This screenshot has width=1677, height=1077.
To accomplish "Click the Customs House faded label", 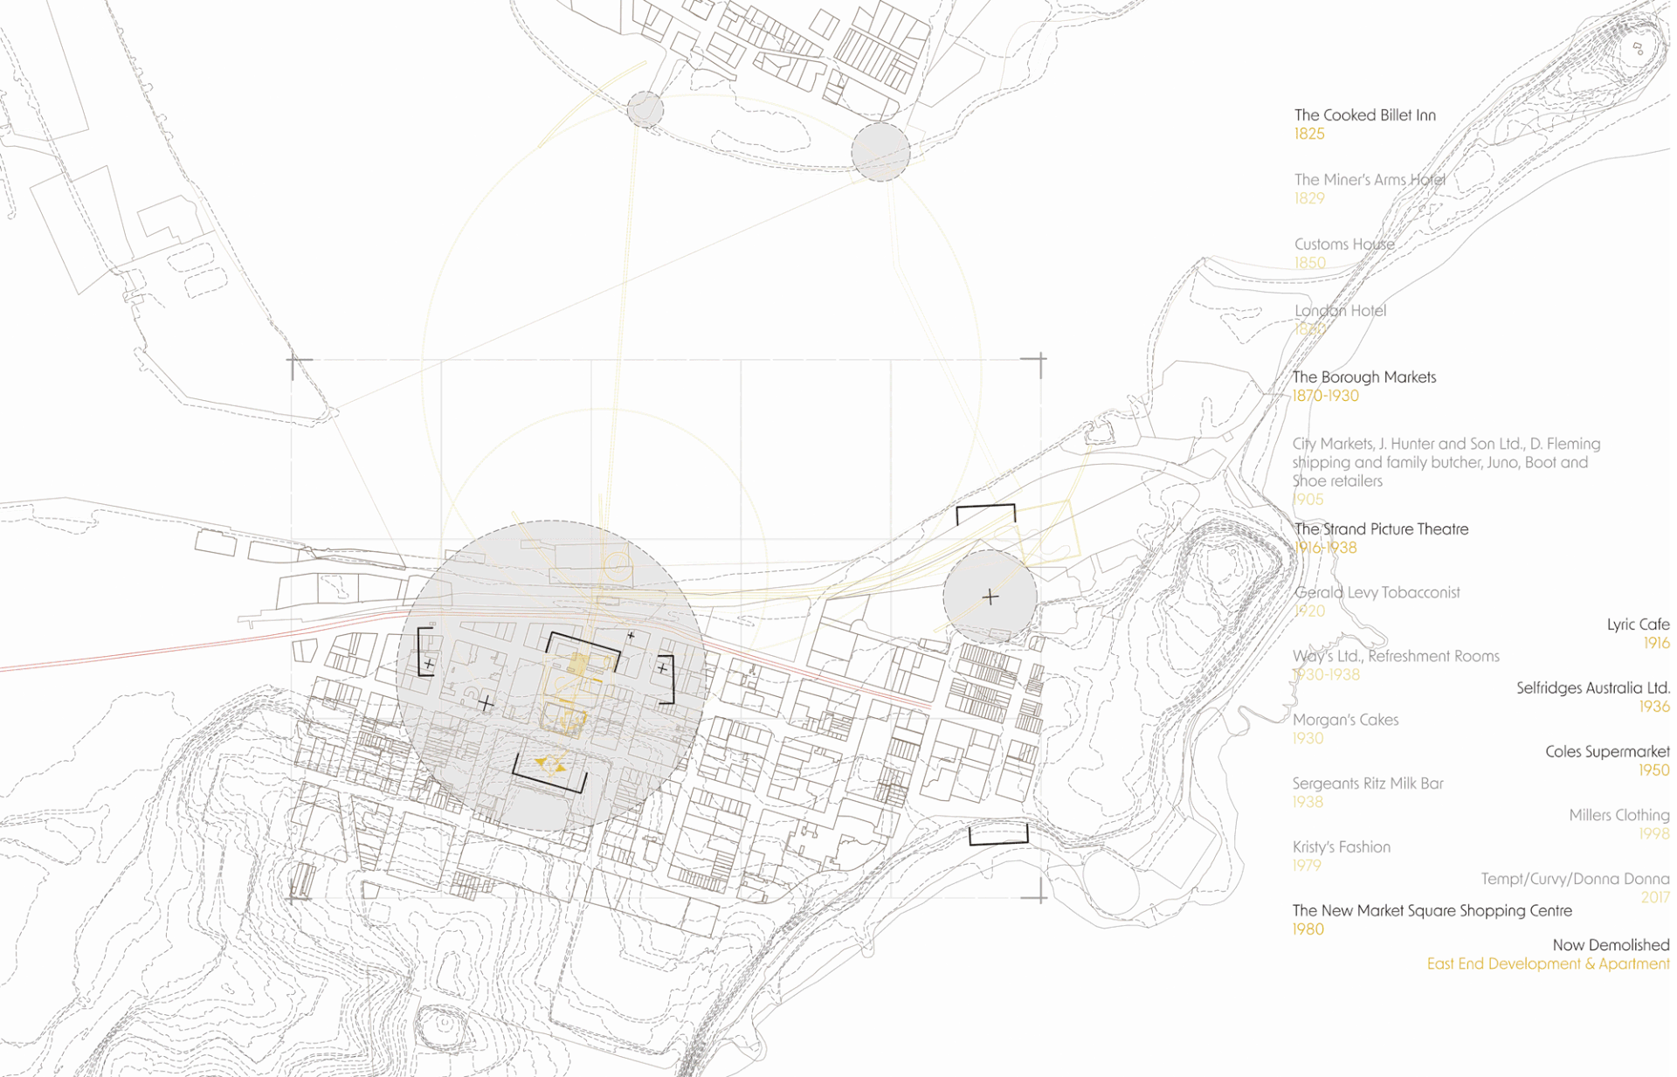I will 1343,245.
